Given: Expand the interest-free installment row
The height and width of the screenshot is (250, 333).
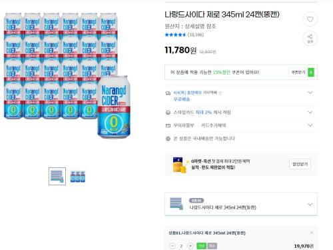Looking at the screenshot, I should pos(310,125).
